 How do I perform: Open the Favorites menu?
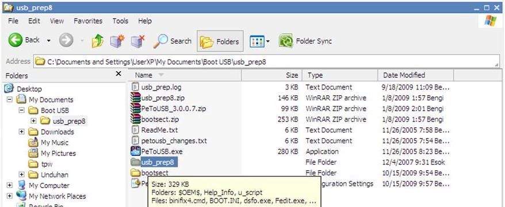[x=88, y=21]
